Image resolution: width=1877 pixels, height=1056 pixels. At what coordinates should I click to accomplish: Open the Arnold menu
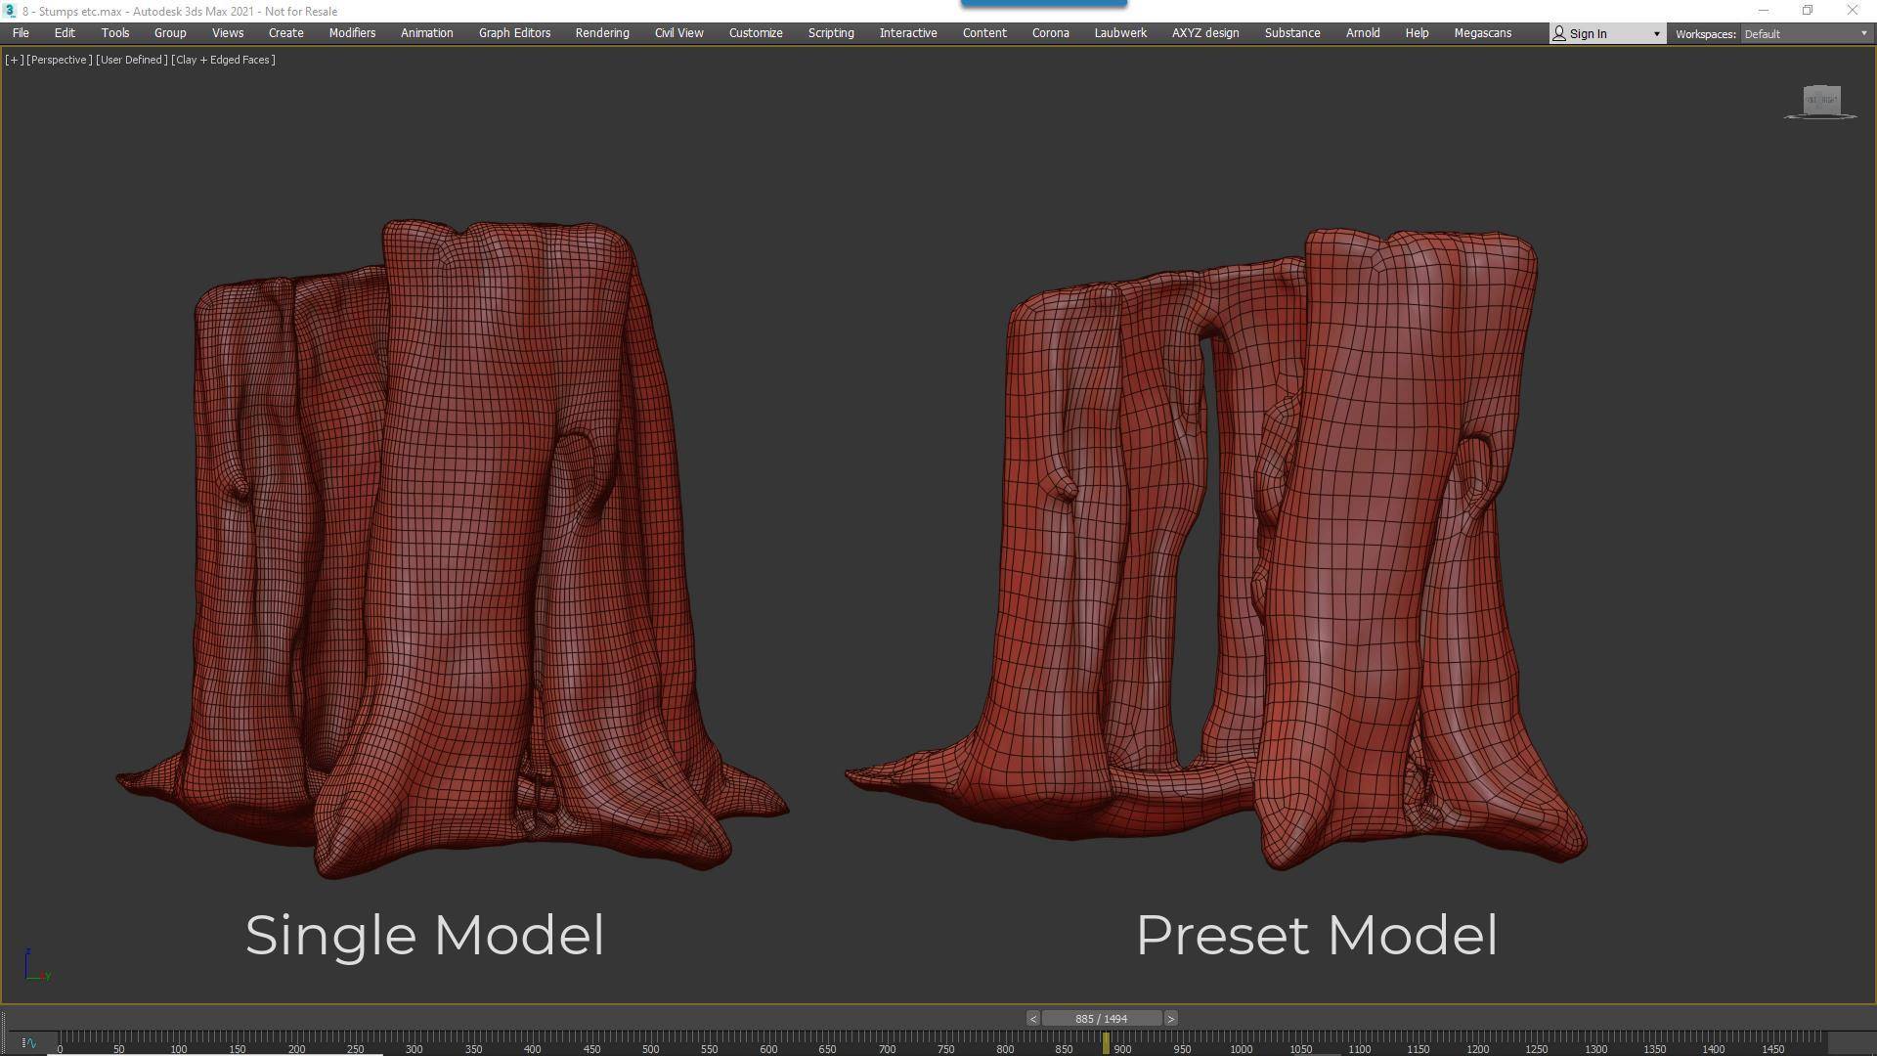[x=1362, y=32]
